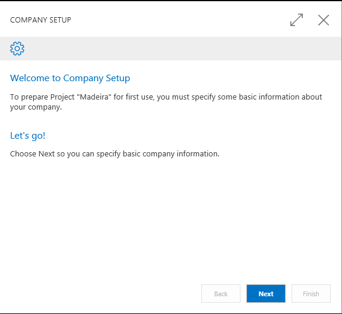Click the empty white area below the instructions
342x314 pixels.
pyautogui.click(x=170, y=217)
